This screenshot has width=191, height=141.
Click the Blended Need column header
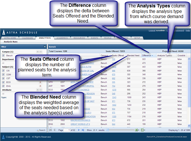coord(133,55)
